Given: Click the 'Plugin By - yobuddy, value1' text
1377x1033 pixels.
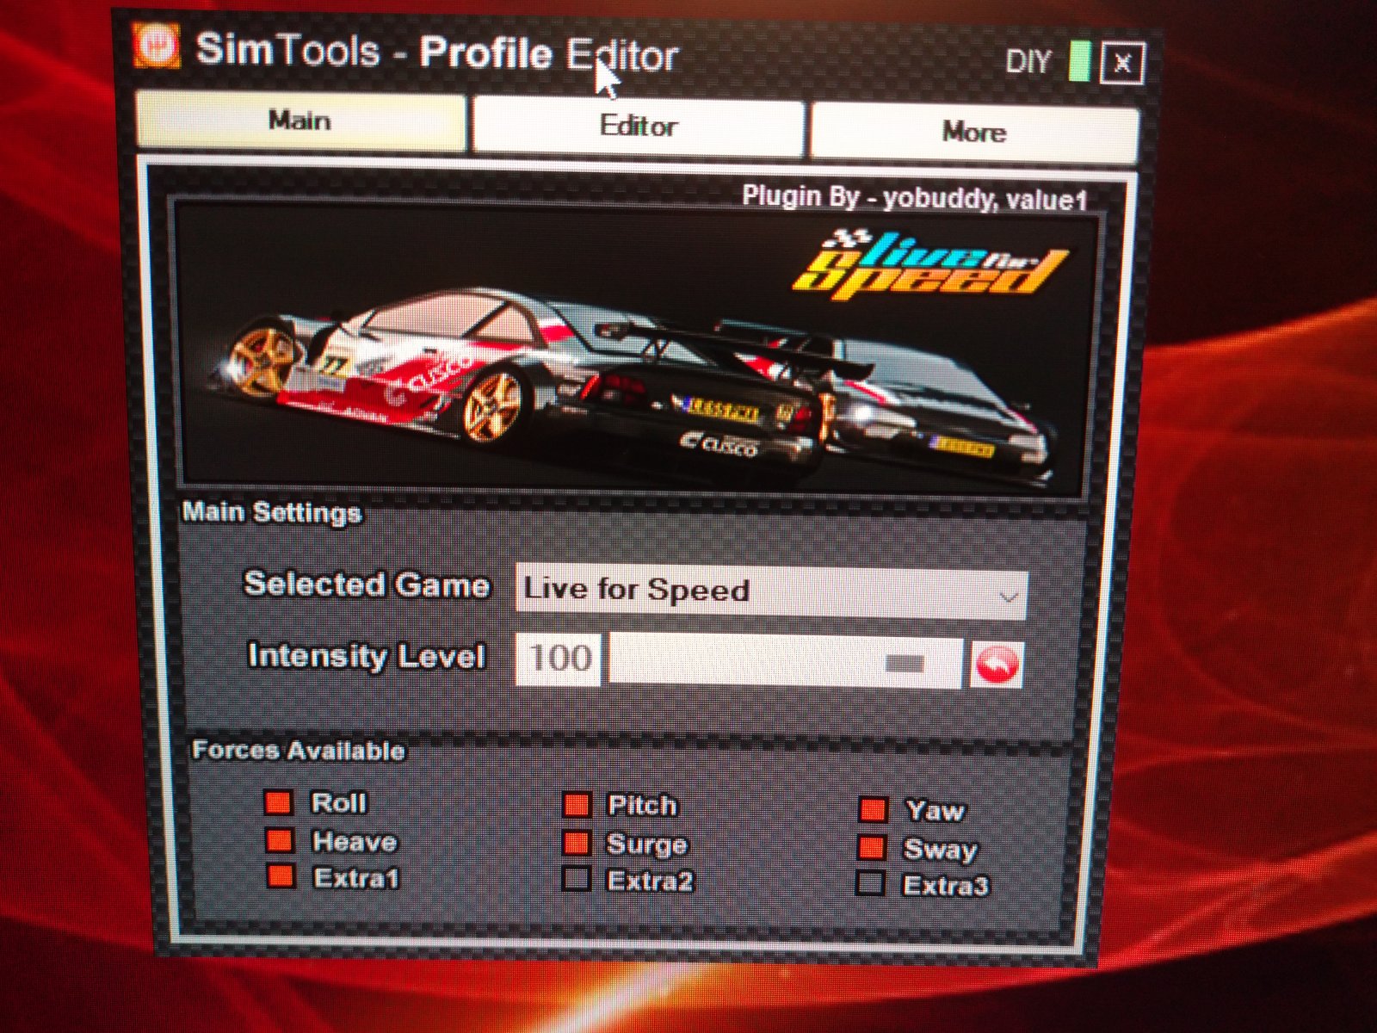Looking at the screenshot, I should tap(915, 198).
